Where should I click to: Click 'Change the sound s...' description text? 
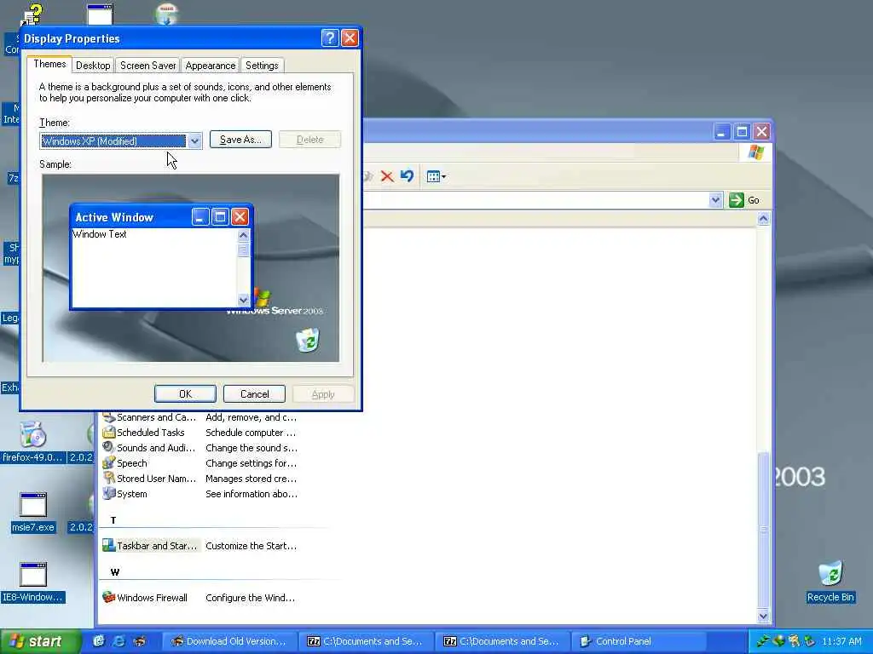[x=251, y=448]
